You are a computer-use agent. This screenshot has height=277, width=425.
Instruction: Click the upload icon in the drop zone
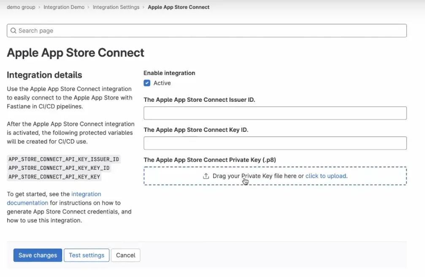coord(206,176)
